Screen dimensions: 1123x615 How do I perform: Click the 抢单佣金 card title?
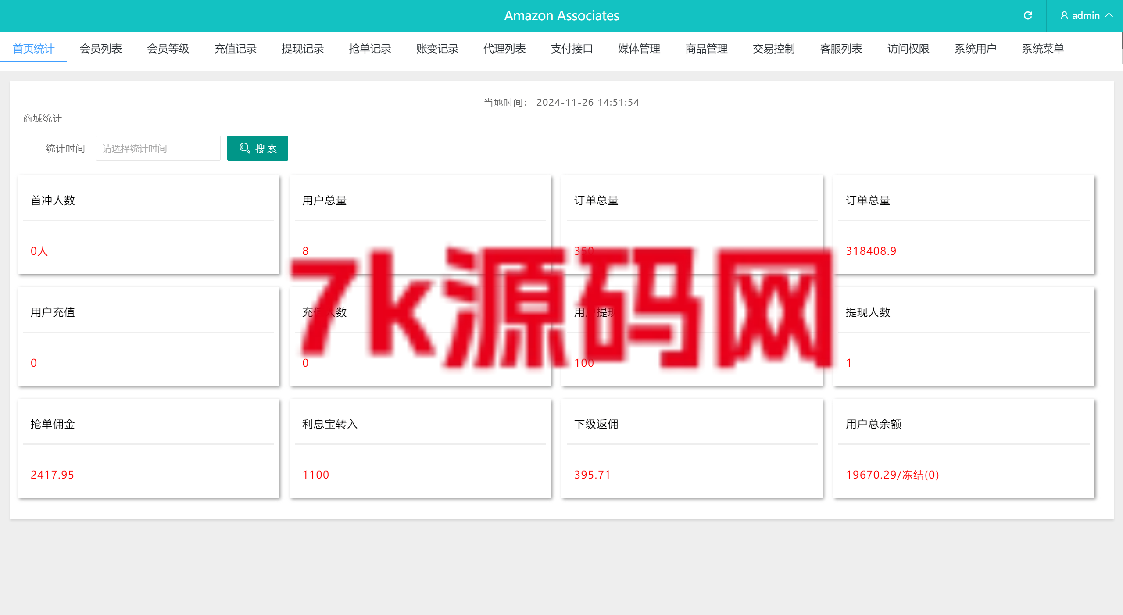point(53,424)
